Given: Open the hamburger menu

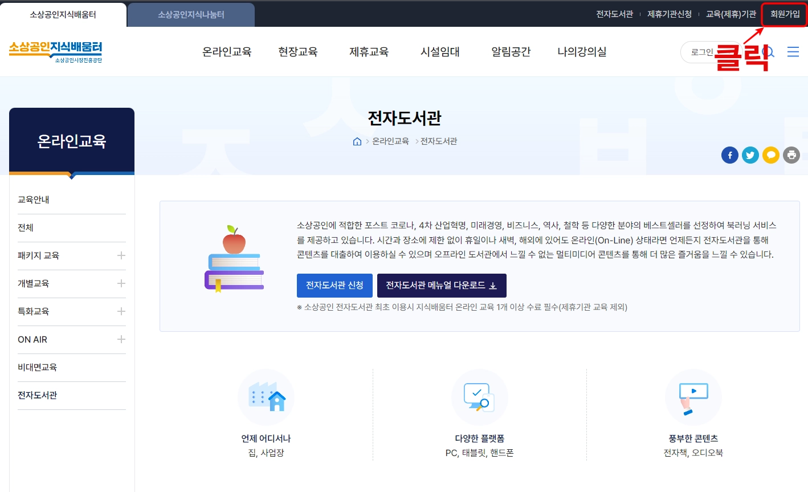Looking at the screenshot, I should pos(793,51).
